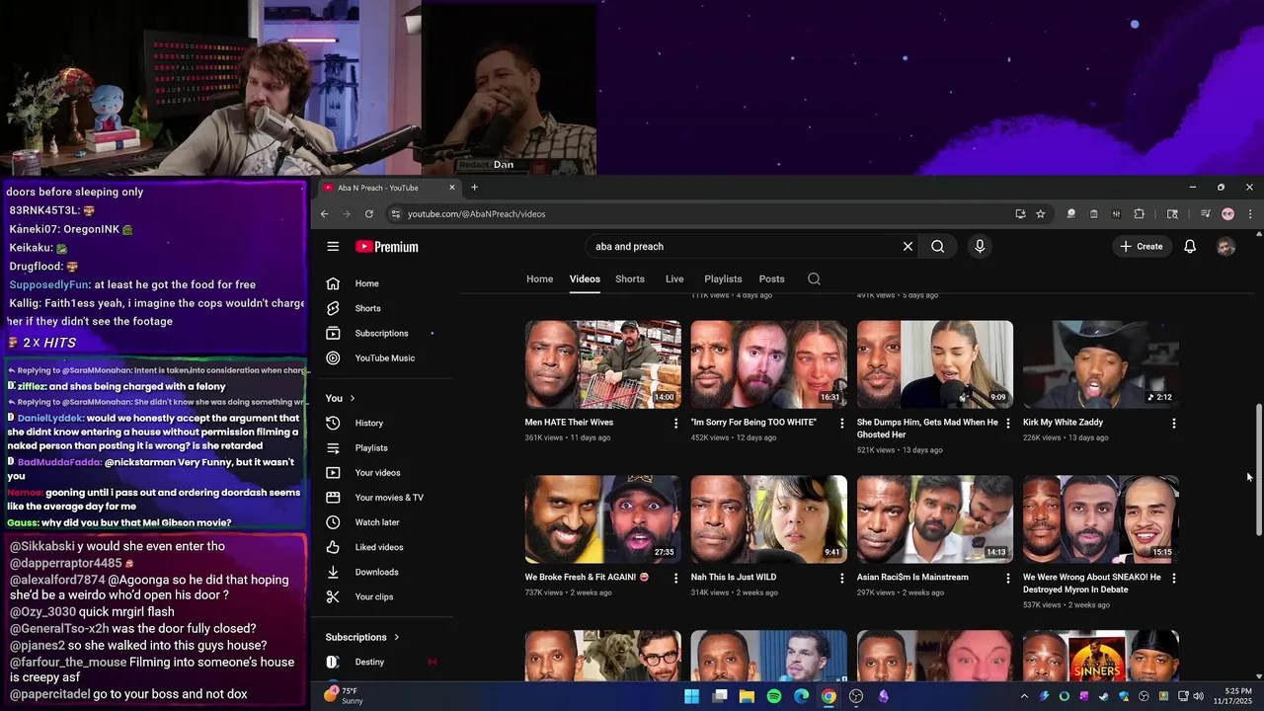Launch Spotify from the taskbar
The image size is (1264, 711).
773,696
